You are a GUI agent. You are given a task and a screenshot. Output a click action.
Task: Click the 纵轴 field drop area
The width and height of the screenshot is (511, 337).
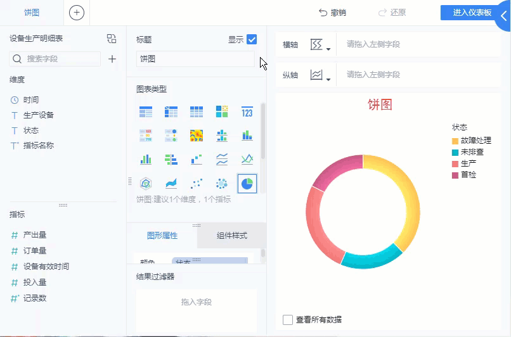[x=418, y=75]
